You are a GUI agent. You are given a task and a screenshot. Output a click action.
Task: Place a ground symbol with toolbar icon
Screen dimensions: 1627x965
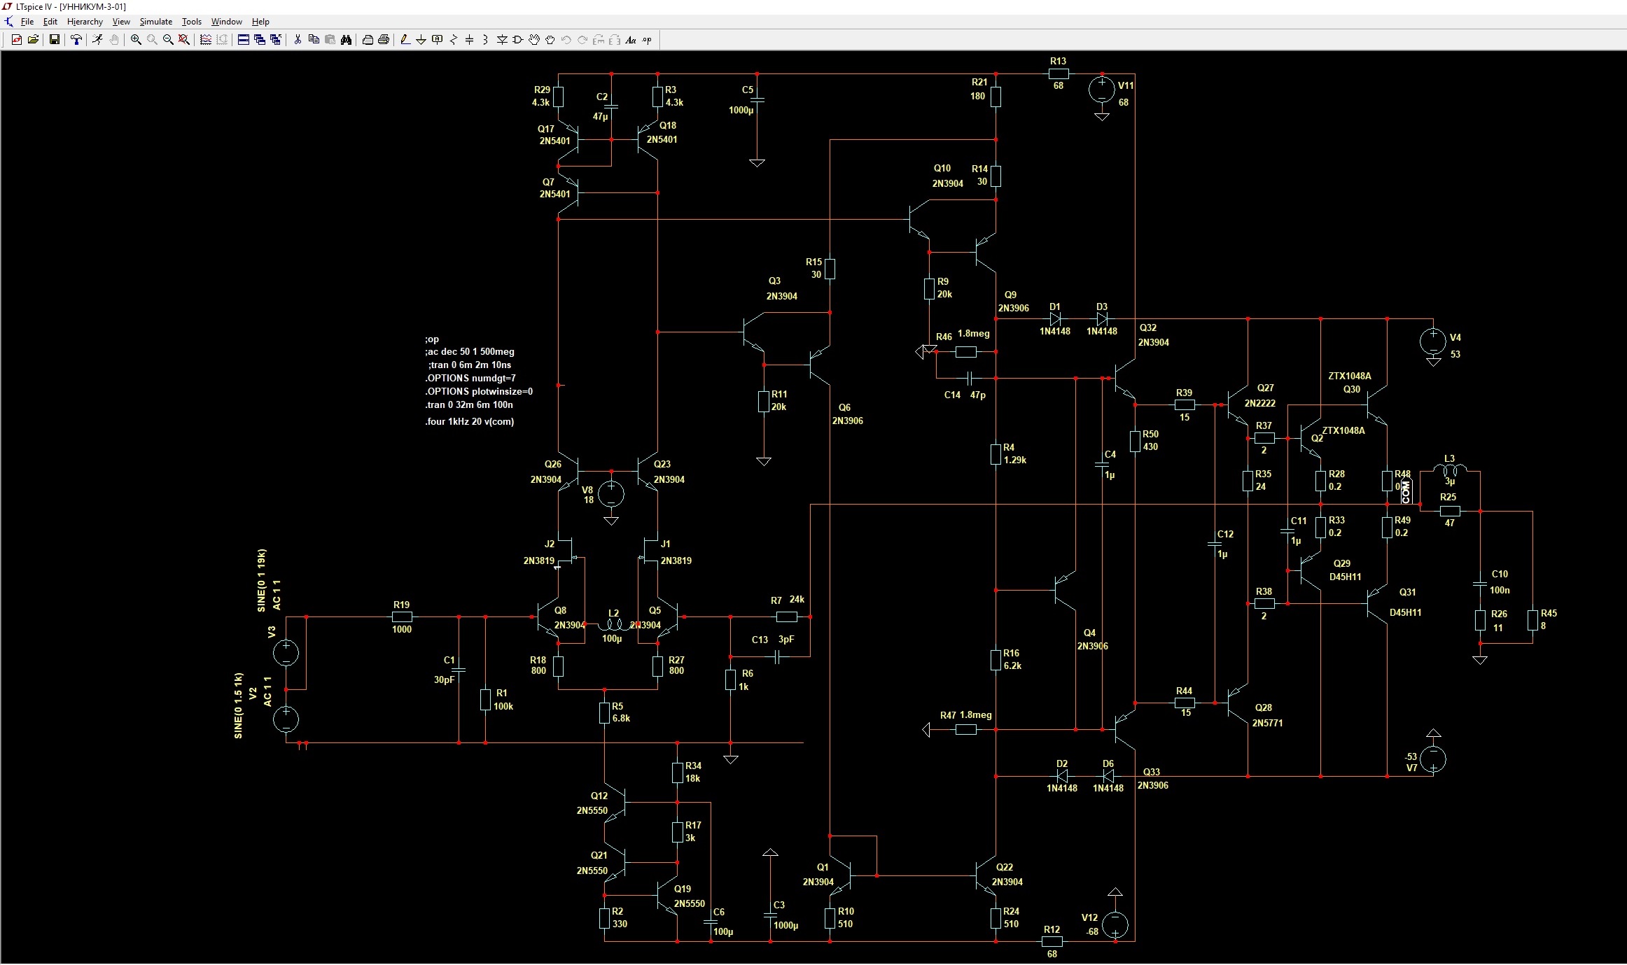click(421, 40)
